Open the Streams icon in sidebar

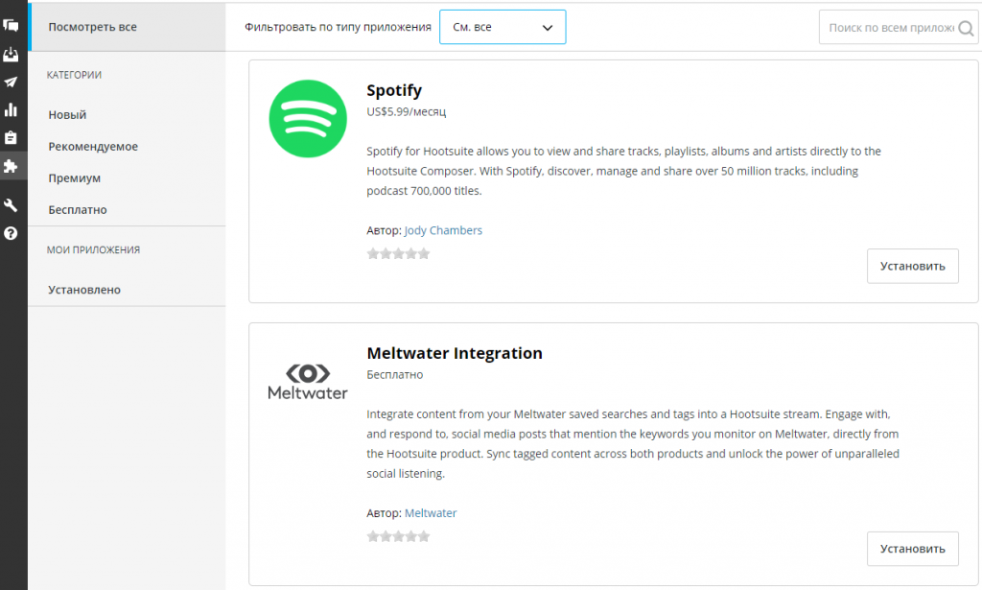click(11, 26)
